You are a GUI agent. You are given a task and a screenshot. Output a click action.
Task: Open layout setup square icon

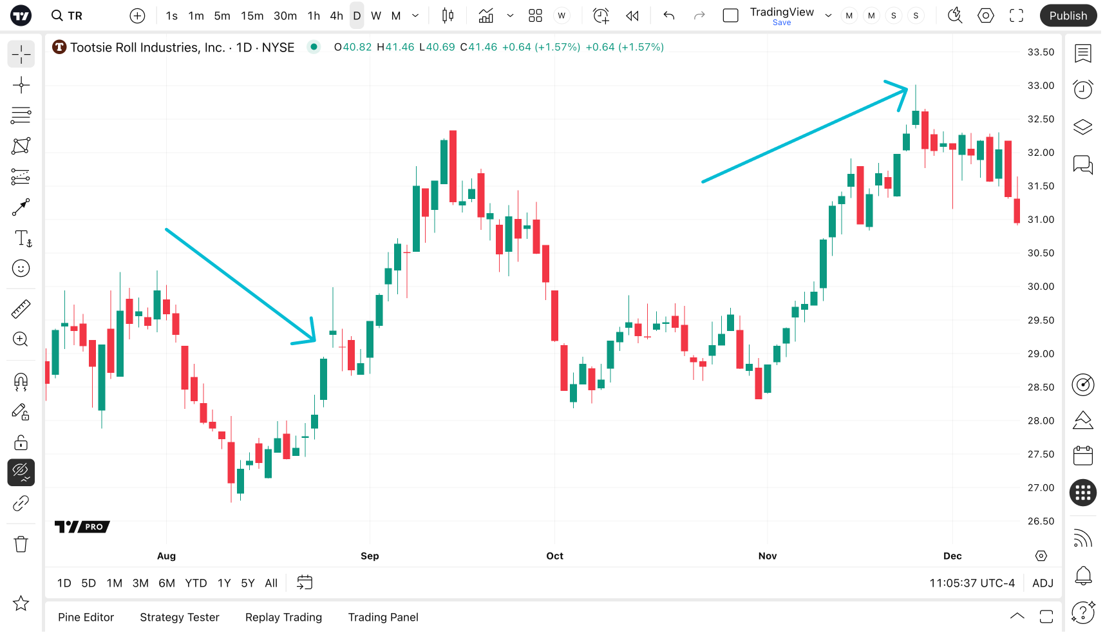730,15
